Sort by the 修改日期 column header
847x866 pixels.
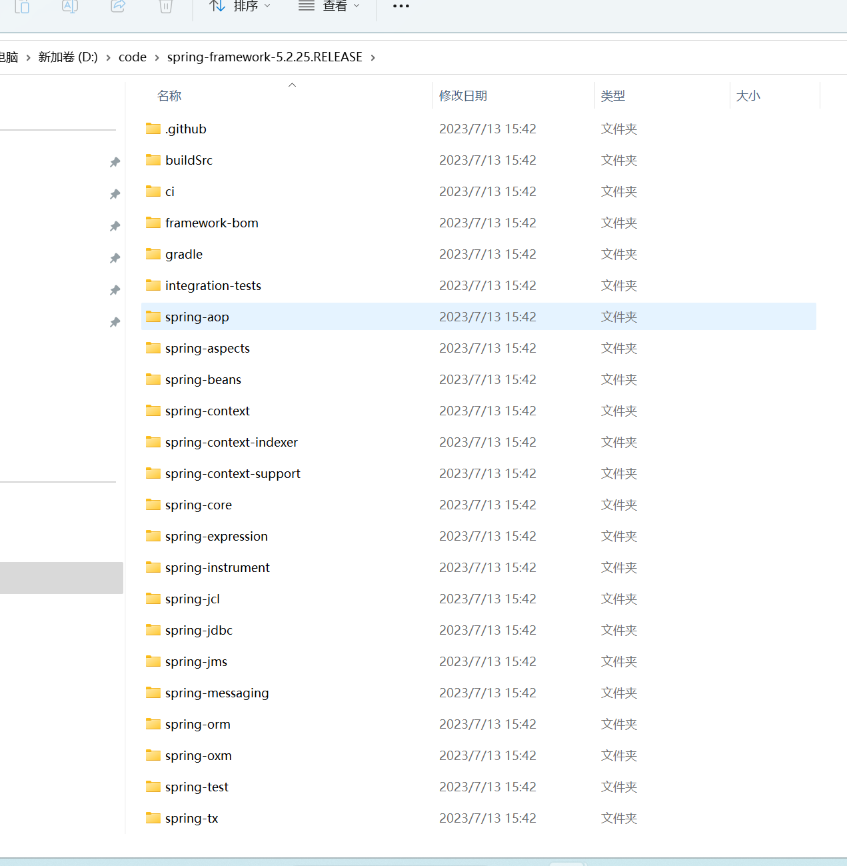tap(463, 96)
